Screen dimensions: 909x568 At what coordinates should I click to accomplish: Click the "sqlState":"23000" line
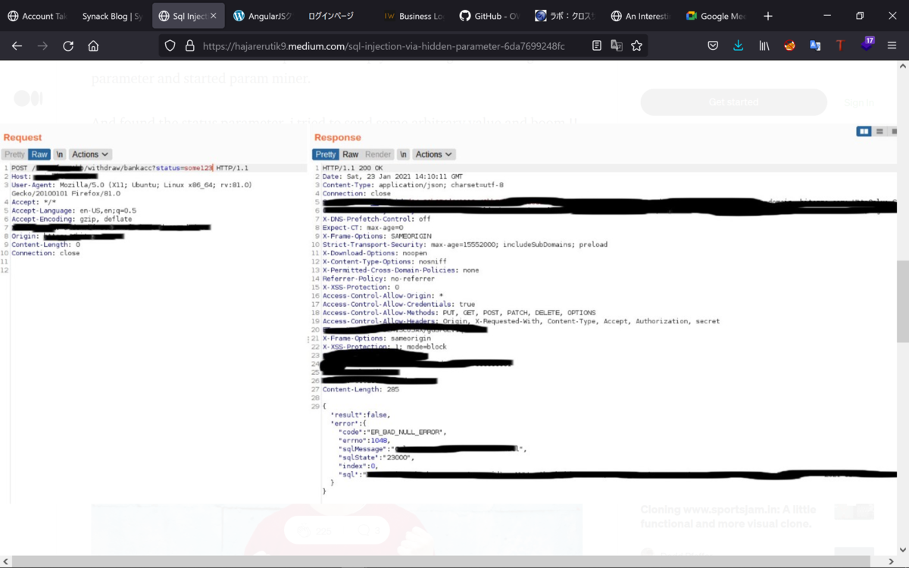[376, 457]
